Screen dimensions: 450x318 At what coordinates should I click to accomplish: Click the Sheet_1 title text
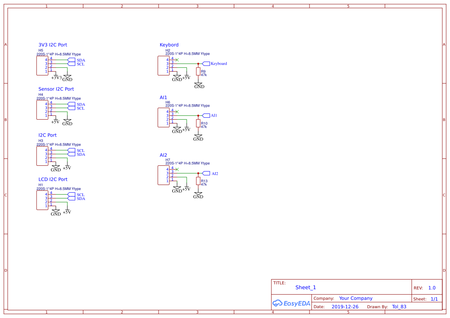click(x=305, y=287)
